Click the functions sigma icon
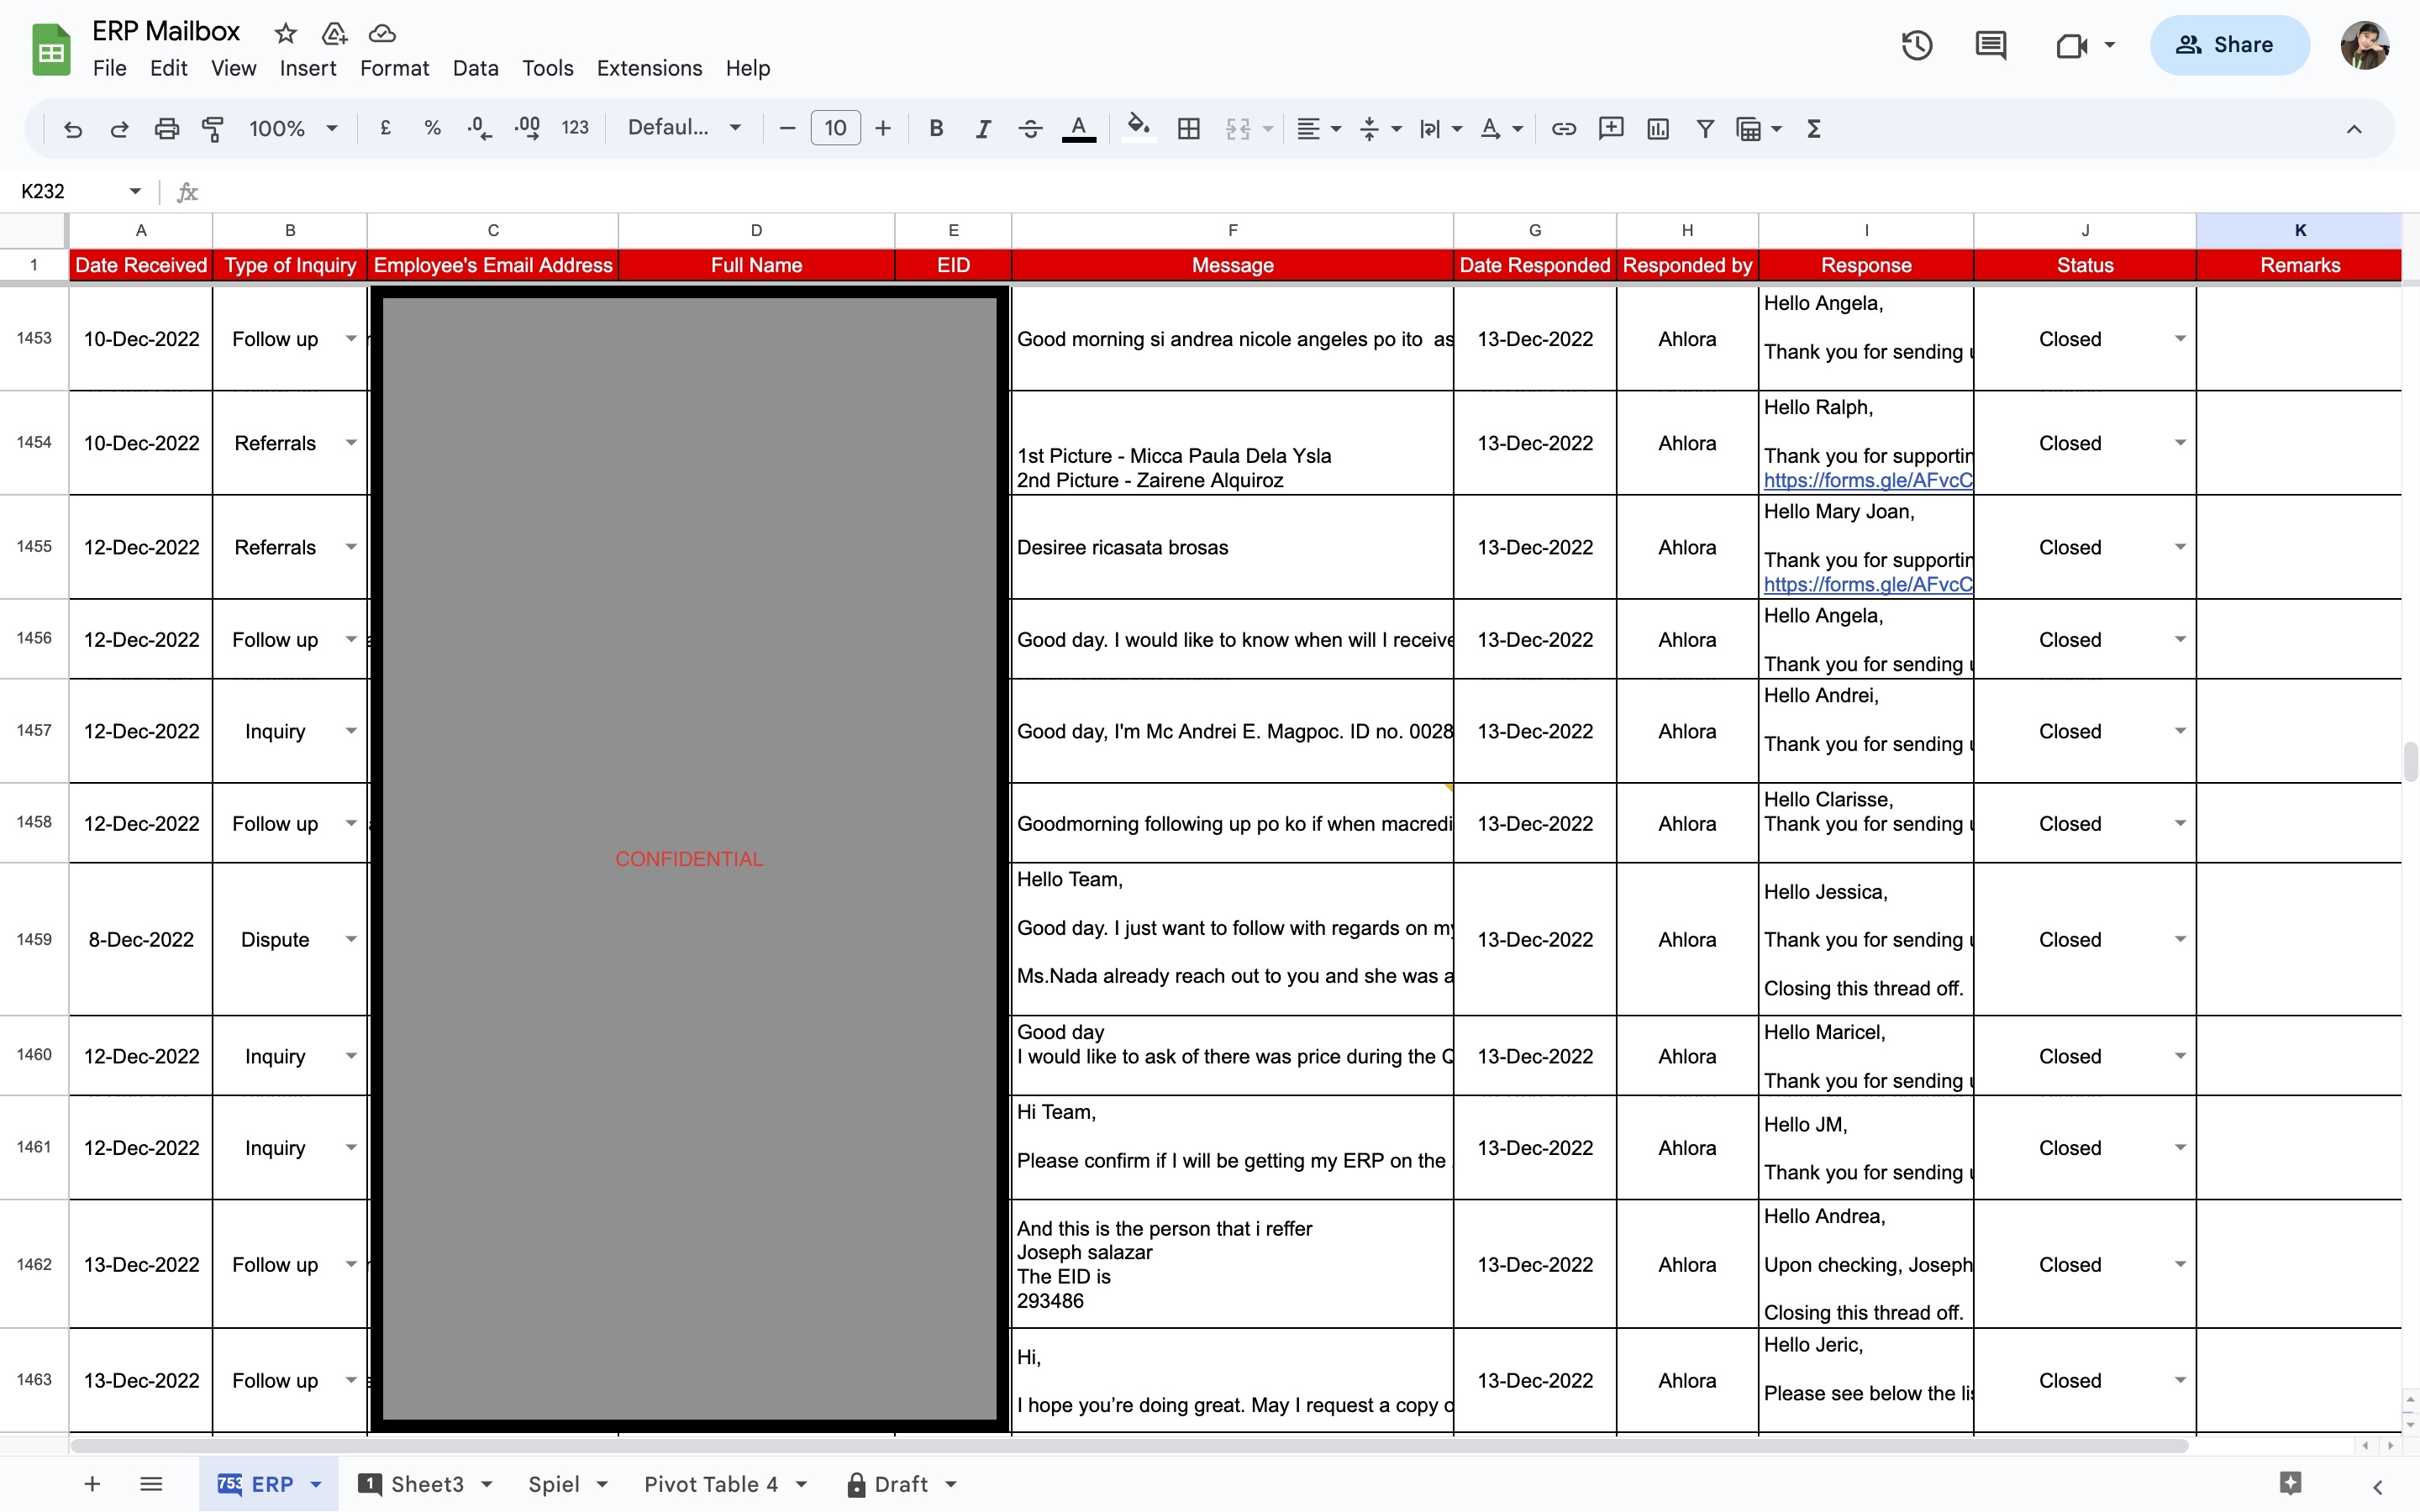 pos(1813,129)
